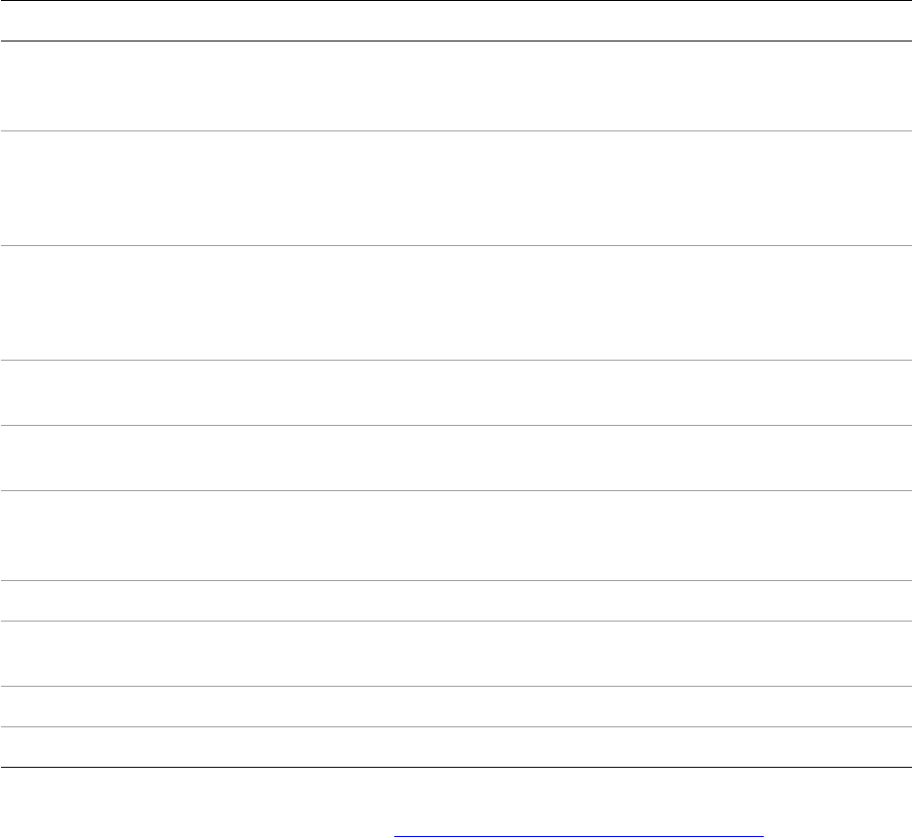The height and width of the screenshot is (837, 912).
Task: Click the table's top border line
Action: (x=456, y=1)
